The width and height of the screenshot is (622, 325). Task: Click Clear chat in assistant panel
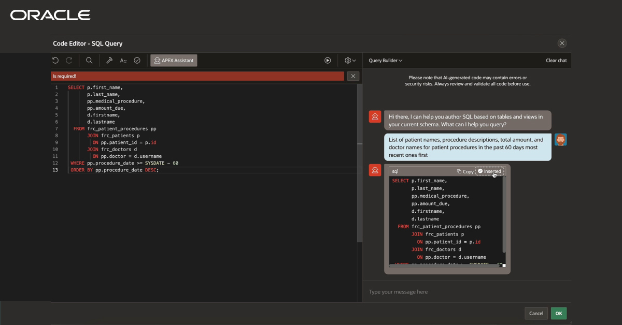pos(556,61)
